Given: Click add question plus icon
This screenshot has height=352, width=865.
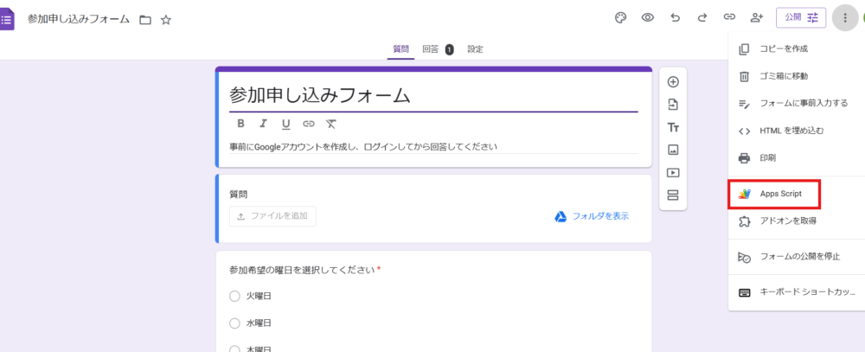Looking at the screenshot, I should [x=673, y=82].
